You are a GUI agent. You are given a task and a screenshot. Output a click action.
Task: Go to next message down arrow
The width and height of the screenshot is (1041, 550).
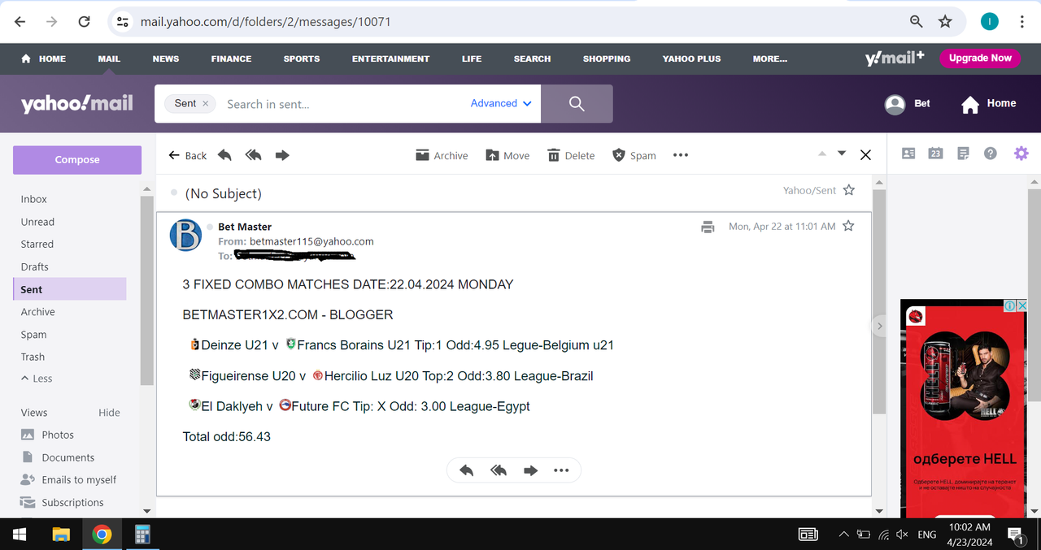pyautogui.click(x=842, y=154)
